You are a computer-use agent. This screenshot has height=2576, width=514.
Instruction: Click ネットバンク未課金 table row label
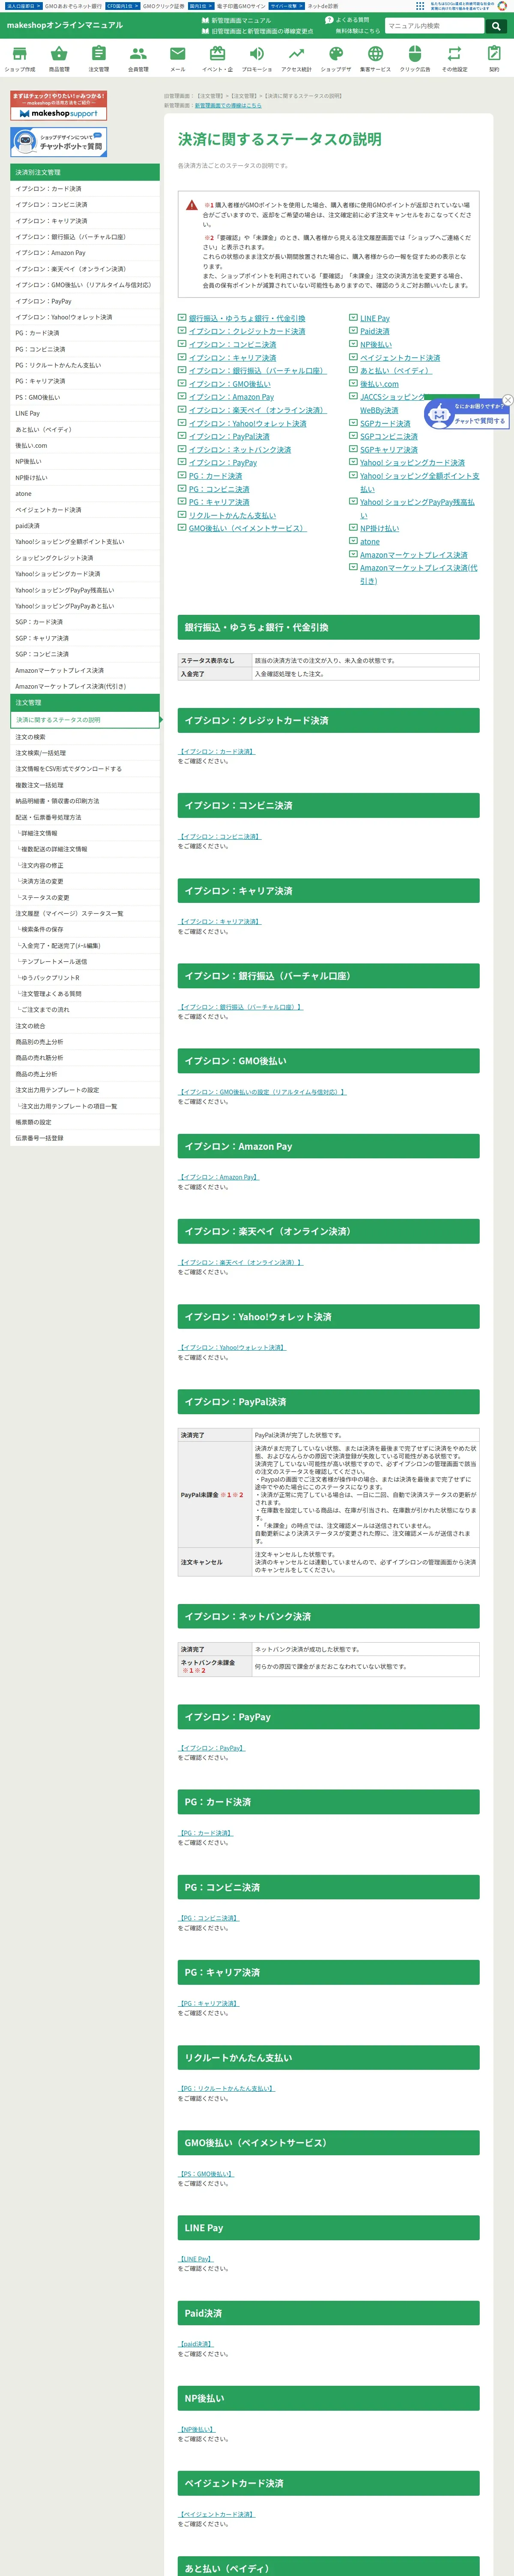tap(215, 1666)
